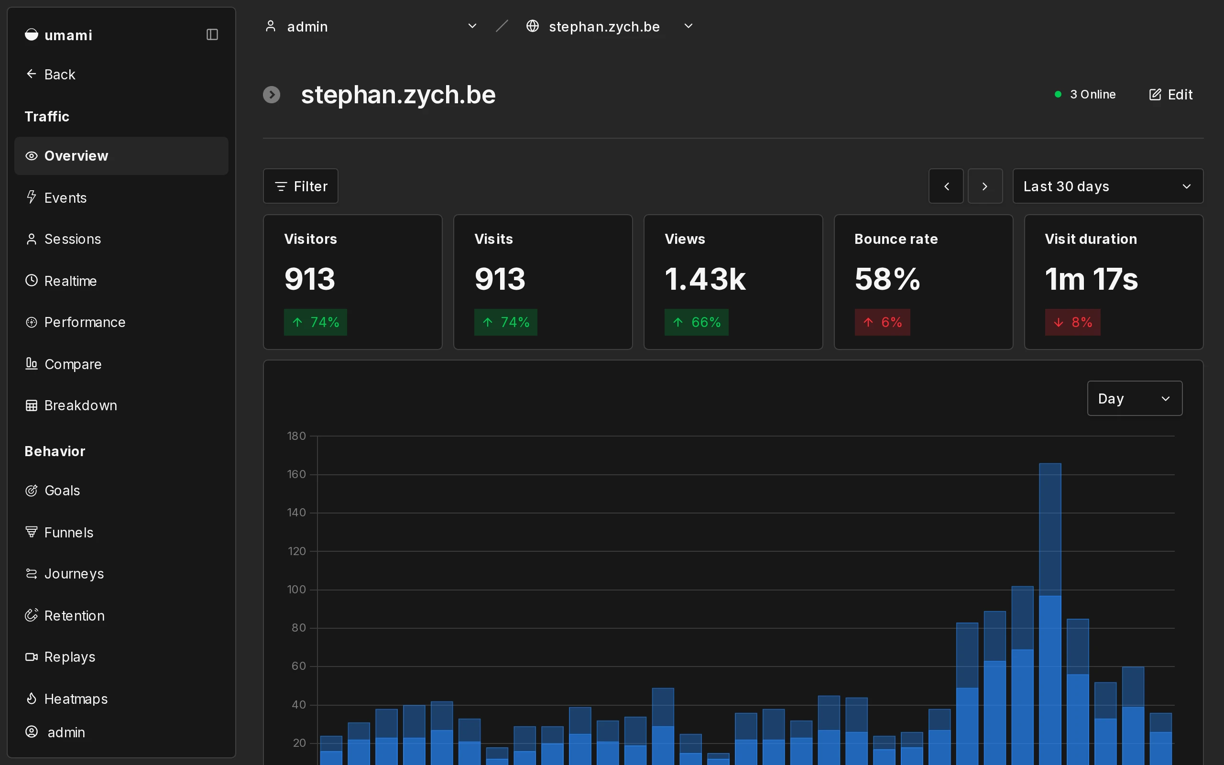Click the Funnels menu label
This screenshot has height=765, width=1224.
tap(69, 532)
